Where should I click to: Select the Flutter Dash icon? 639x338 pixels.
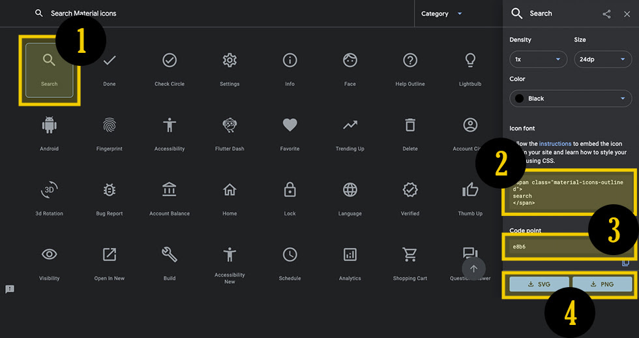pyautogui.click(x=230, y=125)
